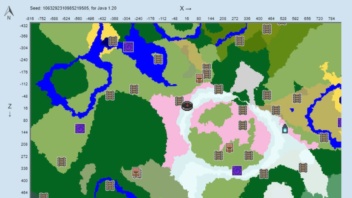This screenshot has width=352, height=198.
Task: Select the north compass arrow
Action: 9,11
